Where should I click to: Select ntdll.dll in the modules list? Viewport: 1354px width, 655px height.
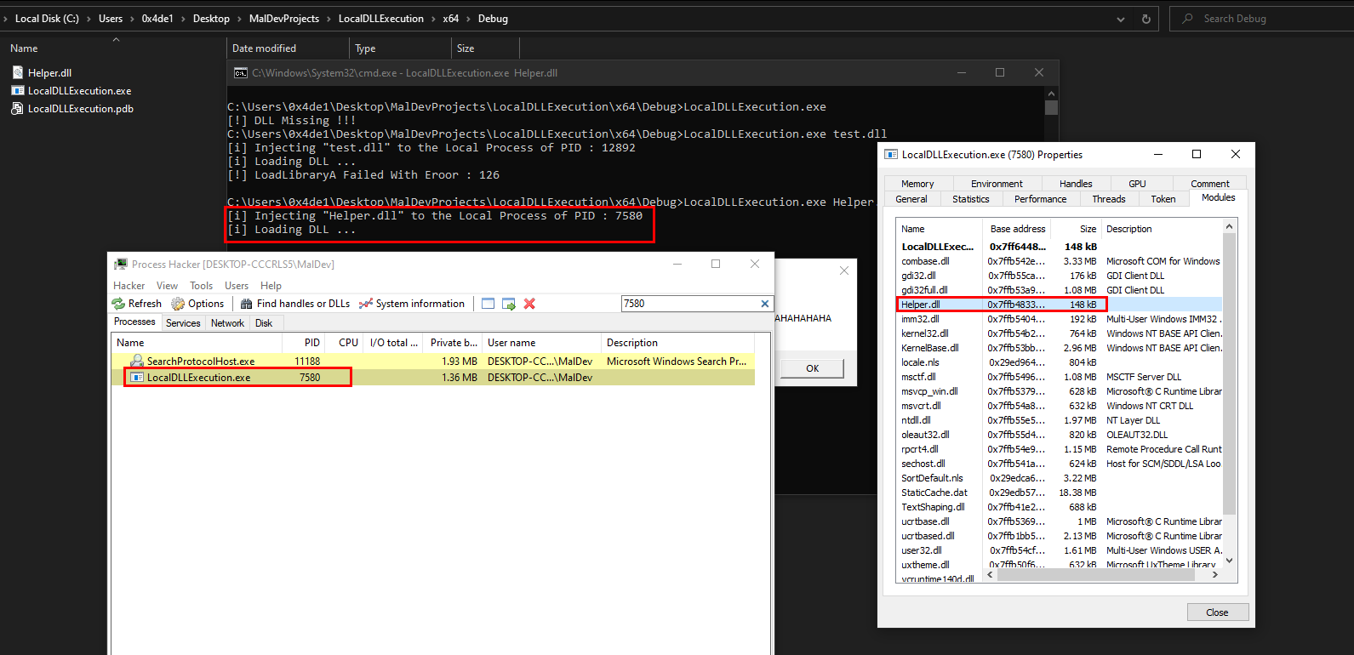917,420
